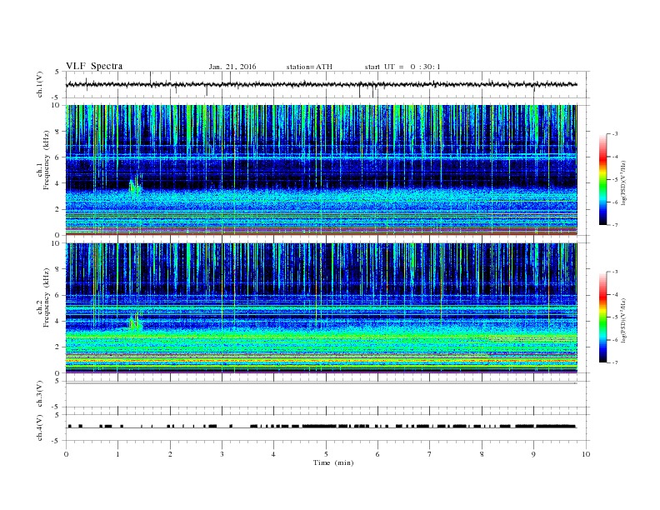Click the "station=ATH" header label
The width and height of the screenshot is (660, 510).
click(309, 67)
